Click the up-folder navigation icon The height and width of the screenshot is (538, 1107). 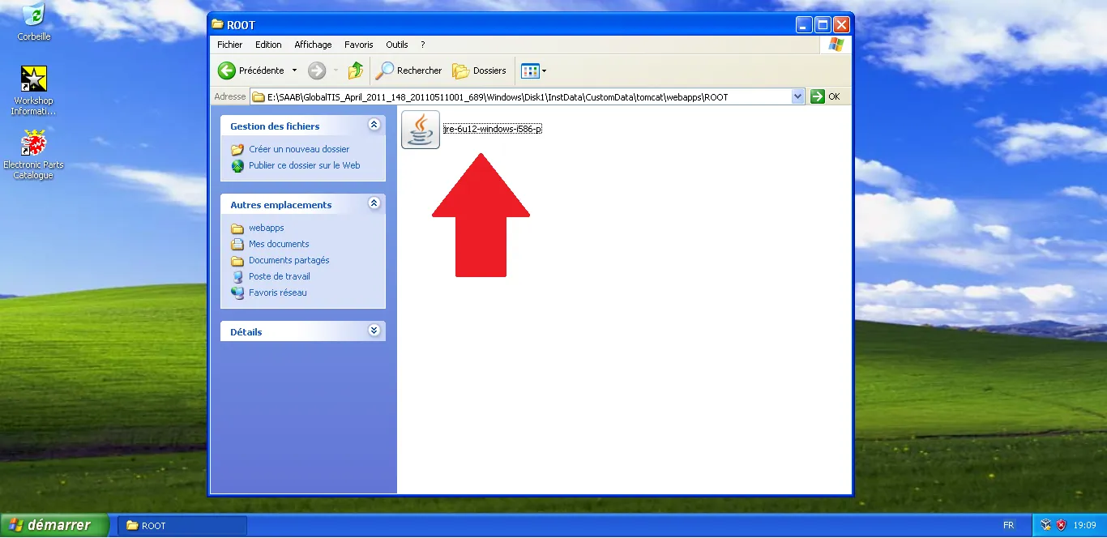click(355, 70)
